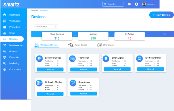
Task: Click the Other Devices icon
Action: pyautogui.click(x=100, y=45)
